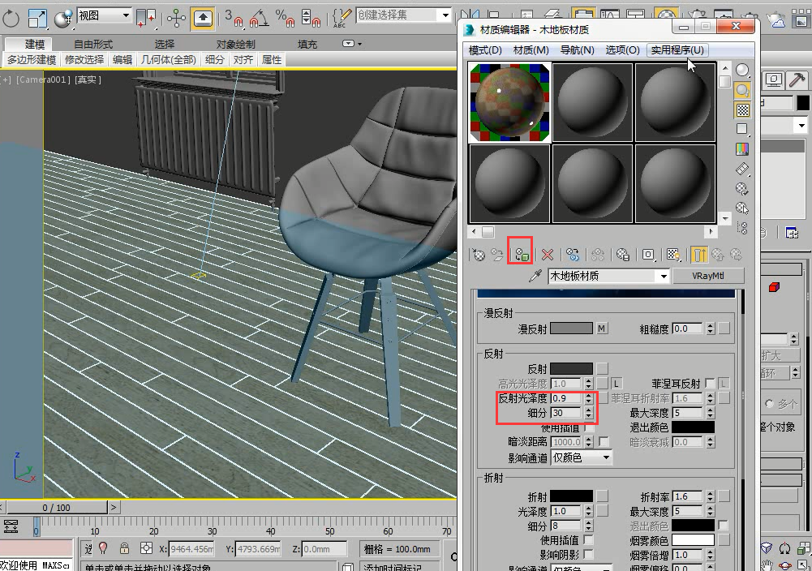Toggle refraction Use Interpolation checkbox
The width and height of the screenshot is (812, 571).
pos(588,540)
